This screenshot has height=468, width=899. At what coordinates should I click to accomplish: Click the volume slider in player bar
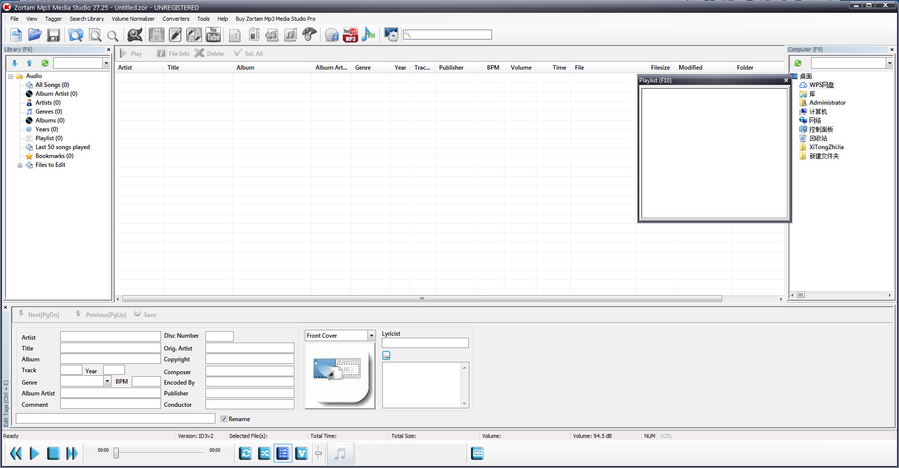tap(319, 453)
